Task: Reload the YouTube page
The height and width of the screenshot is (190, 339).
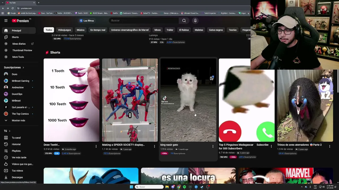Action: pyautogui.click(x=12, y=8)
